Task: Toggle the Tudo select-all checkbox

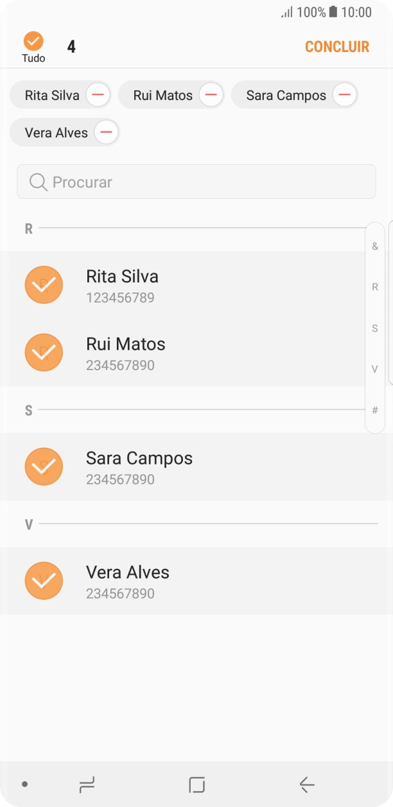Action: 33,42
